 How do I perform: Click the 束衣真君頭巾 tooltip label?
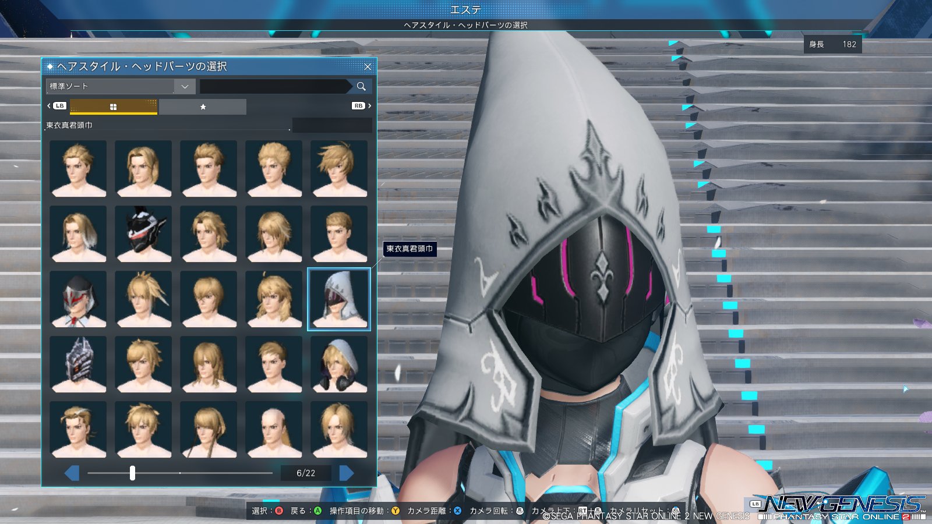[409, 249]
